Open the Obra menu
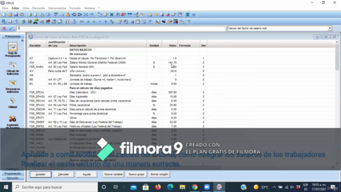 coord(5,9)
